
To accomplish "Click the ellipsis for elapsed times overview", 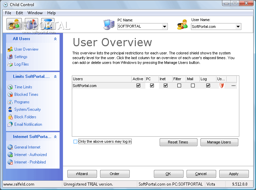I will coord(234,86).
